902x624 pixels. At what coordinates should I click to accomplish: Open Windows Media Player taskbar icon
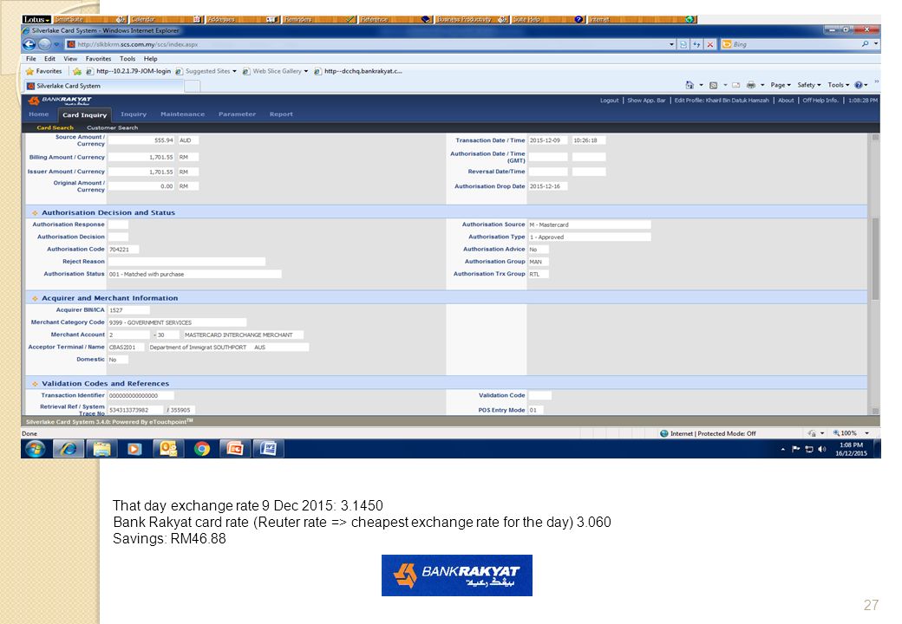pos(134,449)
